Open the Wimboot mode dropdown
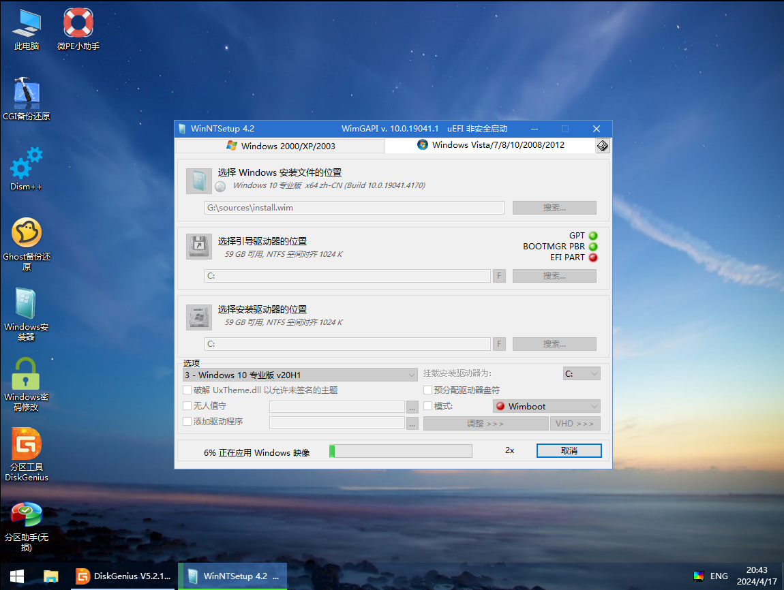Screen dimensions: 784x590 (x=547, y=406)
